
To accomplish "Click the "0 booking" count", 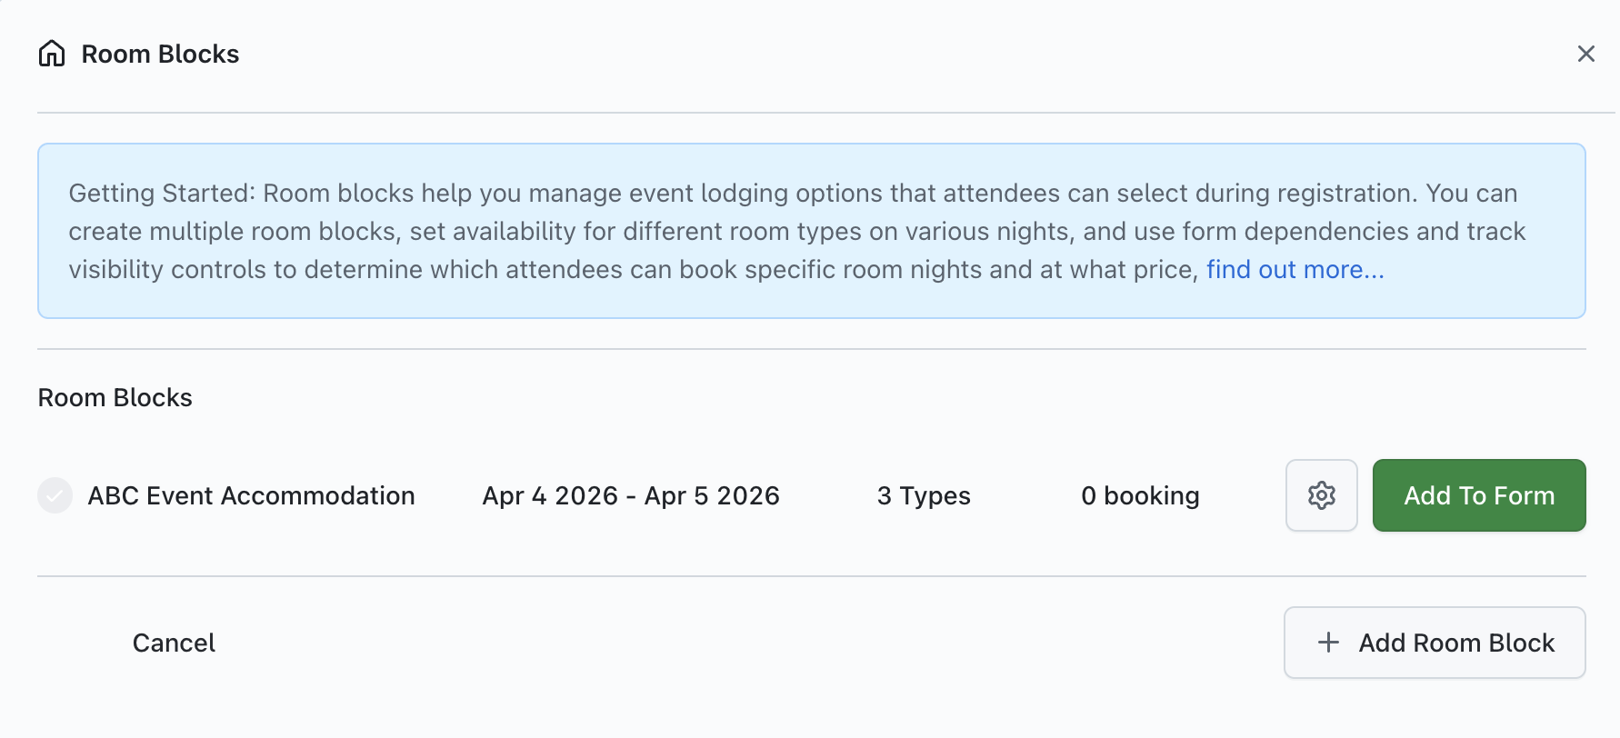I will tap(1140, 495).
